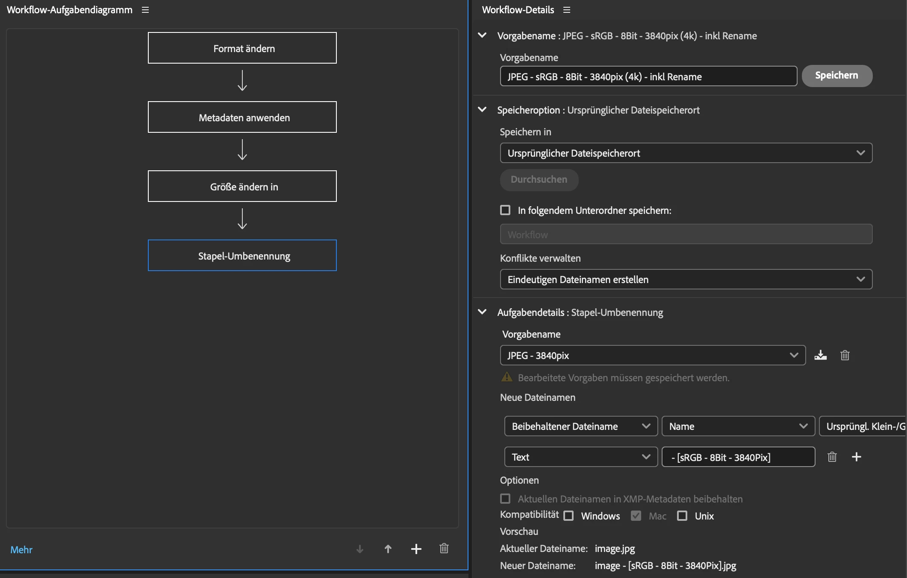Remove the Text filename row
The height and width of the screenshot is (578, 907).
pyautogui.click(x=832, y=457)
